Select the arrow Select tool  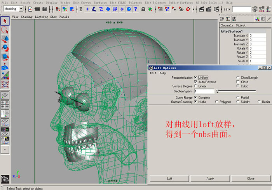5,21
